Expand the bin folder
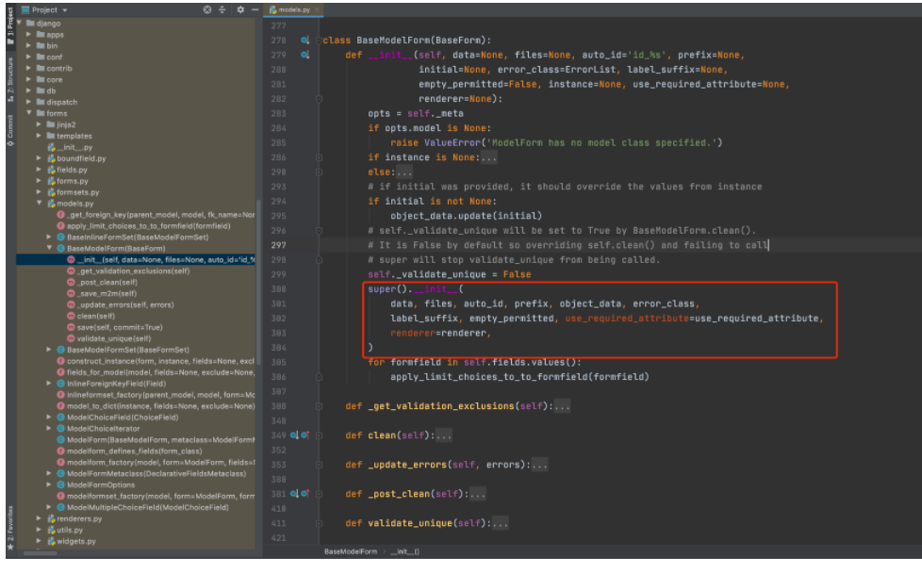922x574 pixels. [x=29, y=45]
